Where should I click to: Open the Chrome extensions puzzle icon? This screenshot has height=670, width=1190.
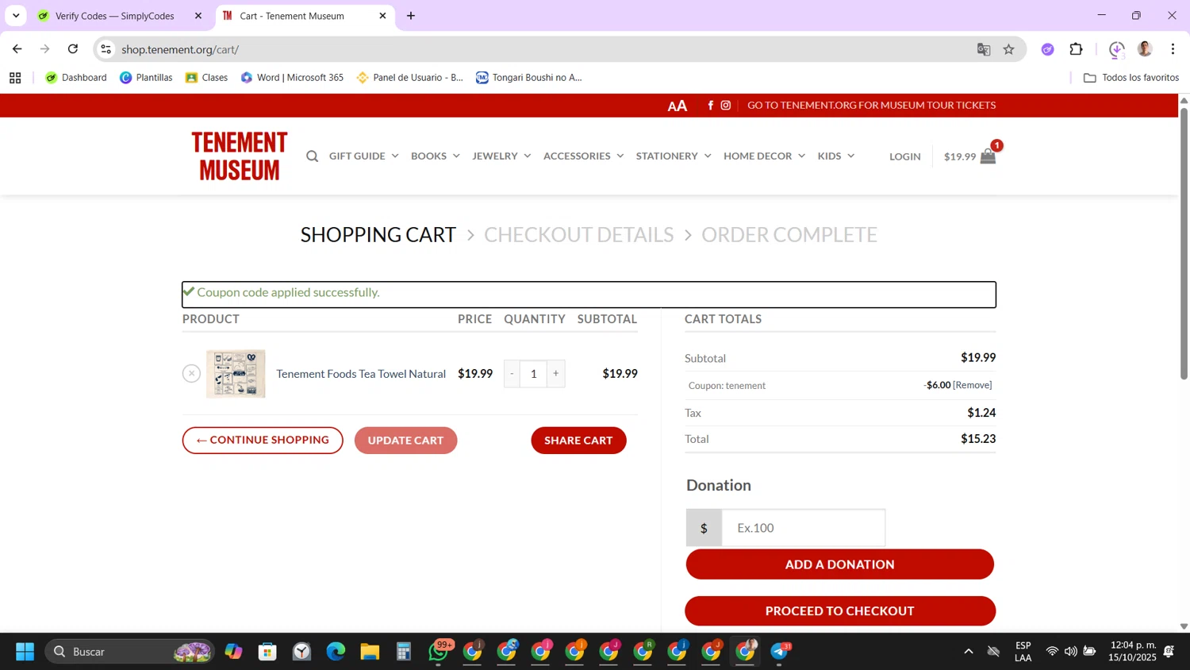point(1076,49)
